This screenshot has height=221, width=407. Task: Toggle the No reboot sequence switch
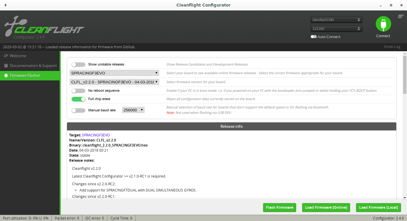pyautogui.click(x=78, y=91)
